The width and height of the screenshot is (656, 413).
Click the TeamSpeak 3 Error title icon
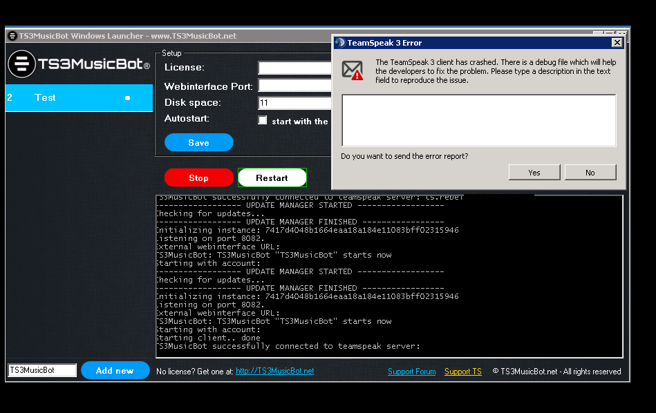coord(339,43)
